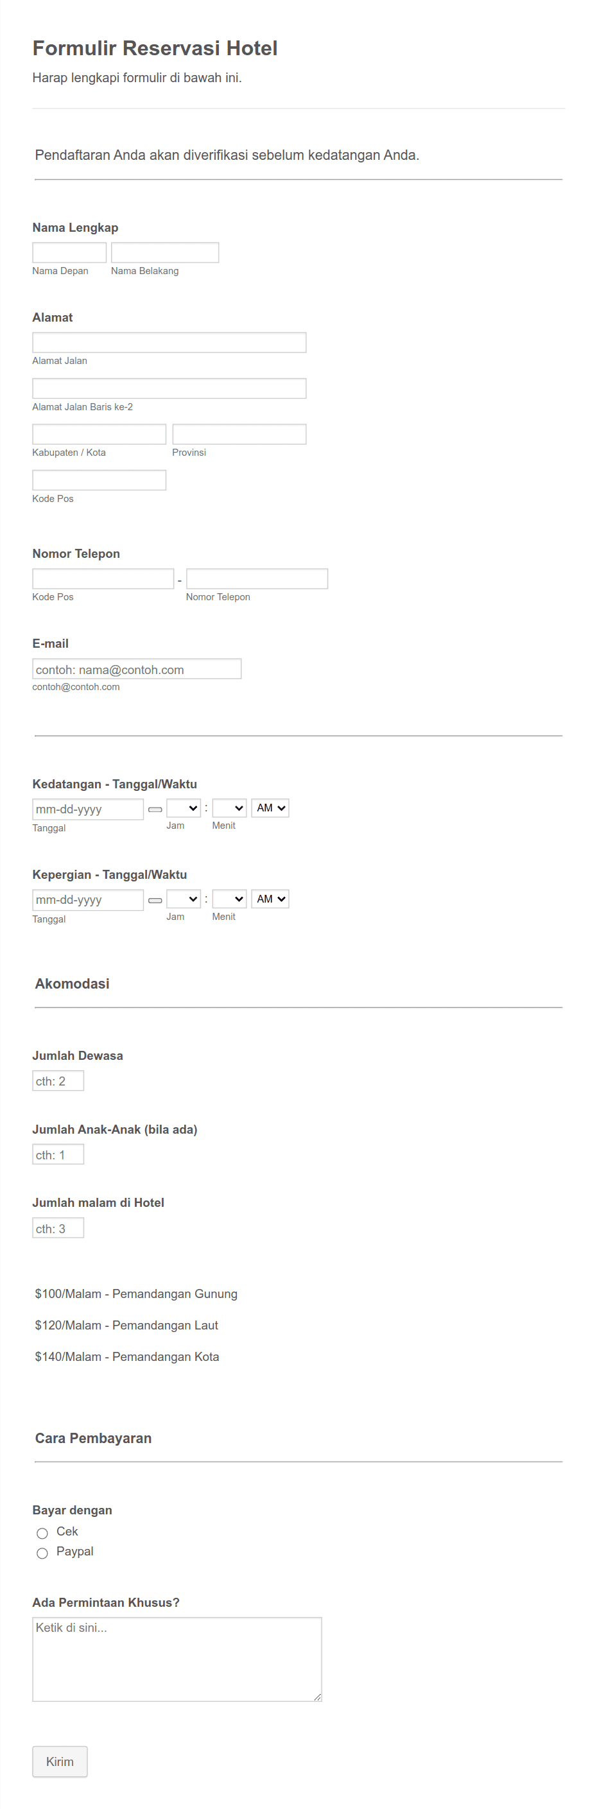The height and width of the screenshot is (1809, 597).
Task: Click the Nama Depan input field
Action: click(69, 252)
